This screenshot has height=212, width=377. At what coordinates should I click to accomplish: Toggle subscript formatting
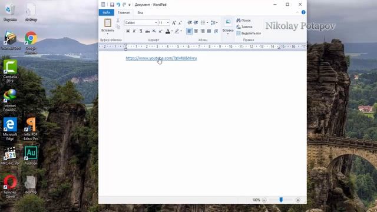(154, 31)
